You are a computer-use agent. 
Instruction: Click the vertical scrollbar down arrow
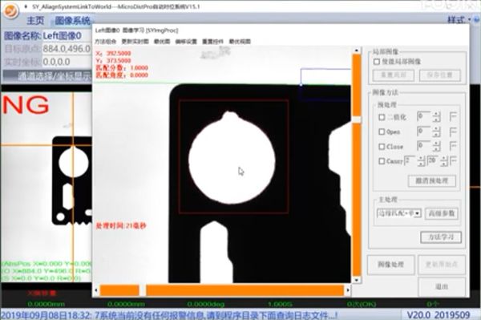[x=356, y=280]
